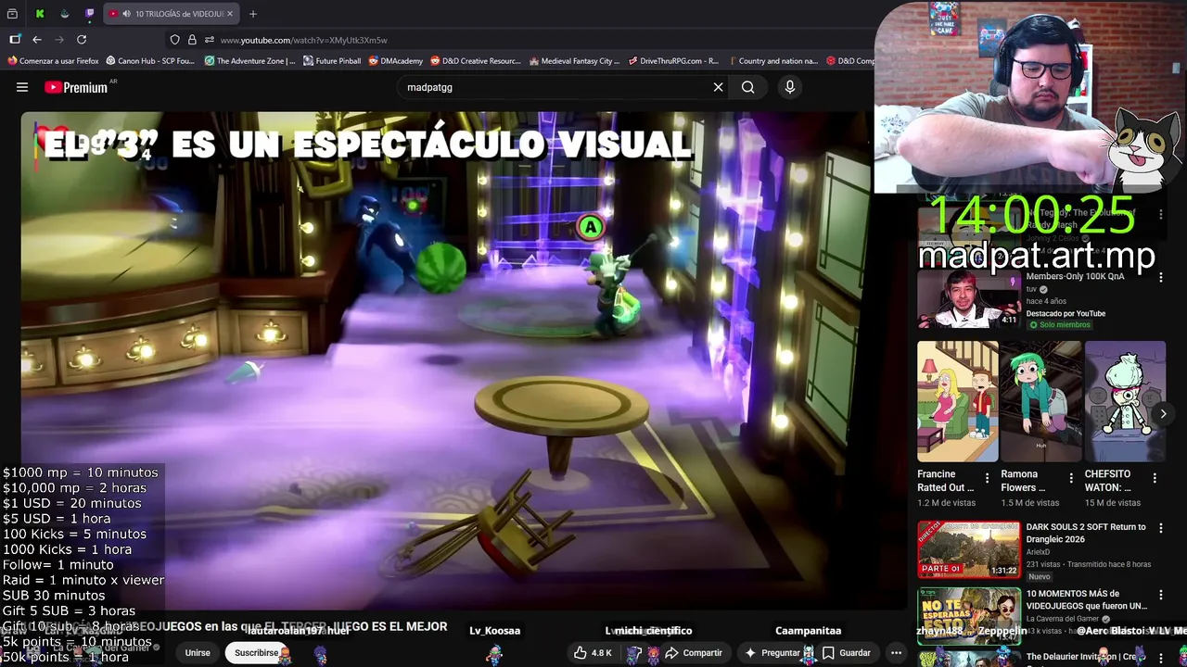Show next shorts with right chevron arrow
1187x667 pixels.
[1163, 414]
